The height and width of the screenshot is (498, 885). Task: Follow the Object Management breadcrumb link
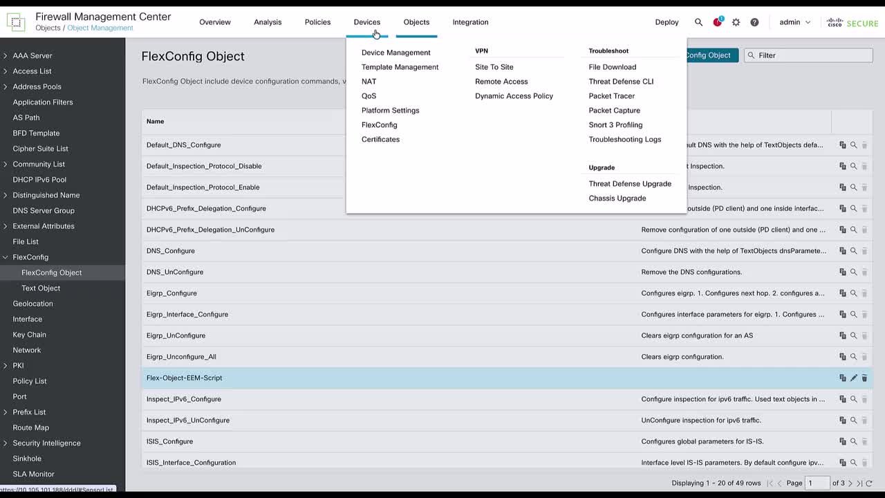[100, 28]
